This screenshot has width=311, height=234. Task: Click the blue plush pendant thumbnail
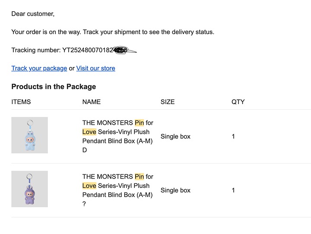point(29,135)
